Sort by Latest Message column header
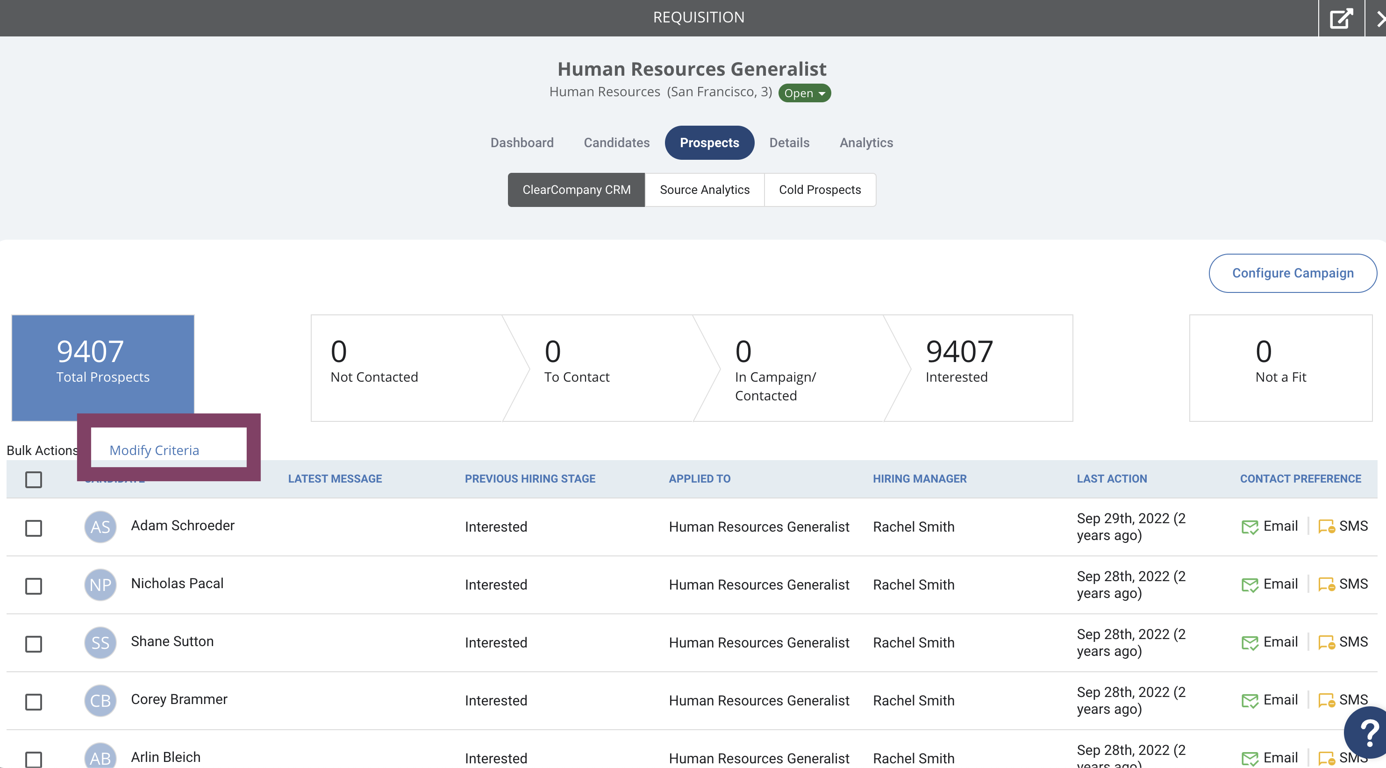This screenshot has height=768, width=1386. point(335,479)
